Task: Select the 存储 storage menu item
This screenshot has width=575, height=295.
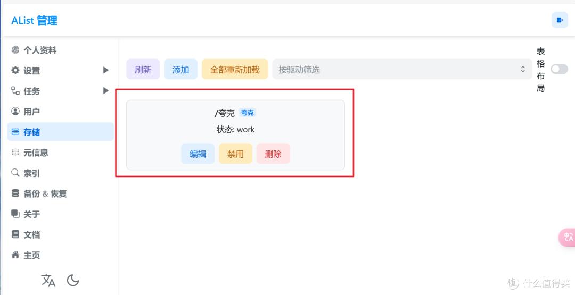Action: pyautogui.click(x=31, y=132)
